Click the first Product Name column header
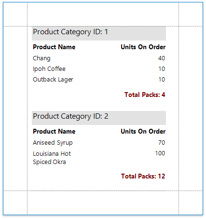This screenshot has width=206, height=219. coord(54,47)
